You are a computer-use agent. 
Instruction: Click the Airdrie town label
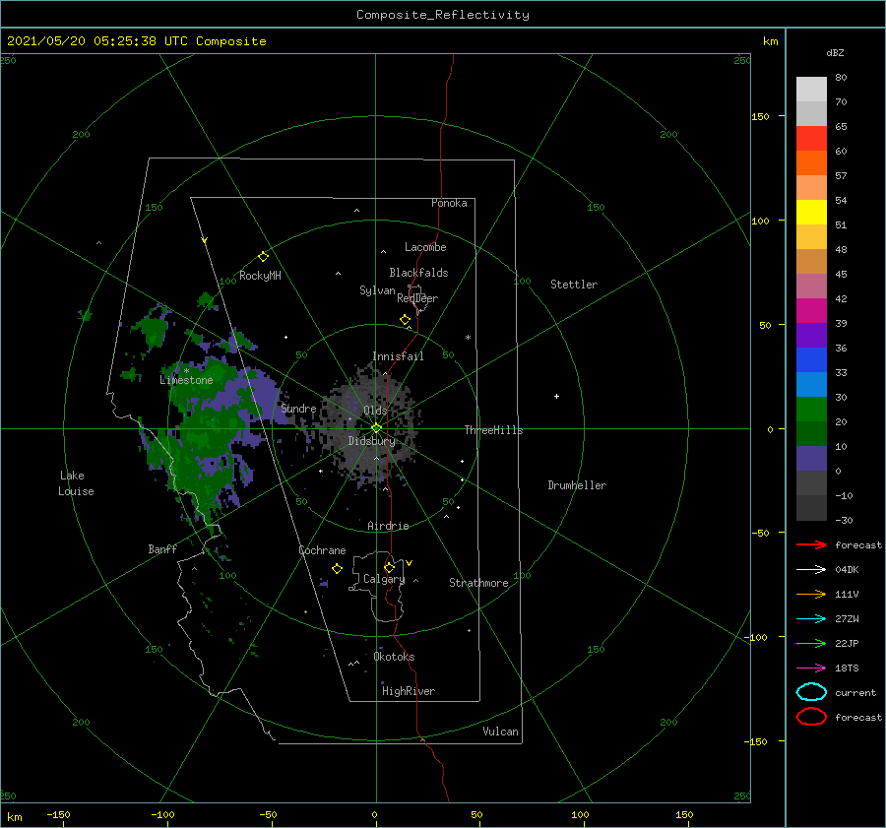point(388,526)
